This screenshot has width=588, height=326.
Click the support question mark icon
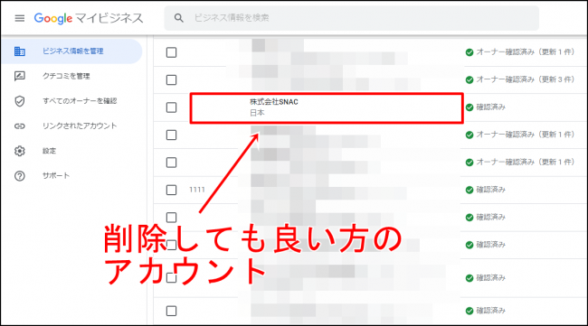tap(20, 176)
